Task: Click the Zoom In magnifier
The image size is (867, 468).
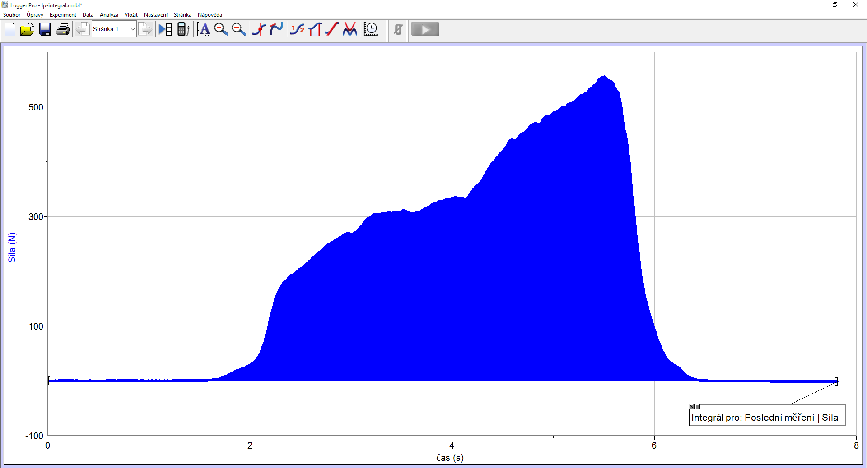Action: [x=221, y=29]
